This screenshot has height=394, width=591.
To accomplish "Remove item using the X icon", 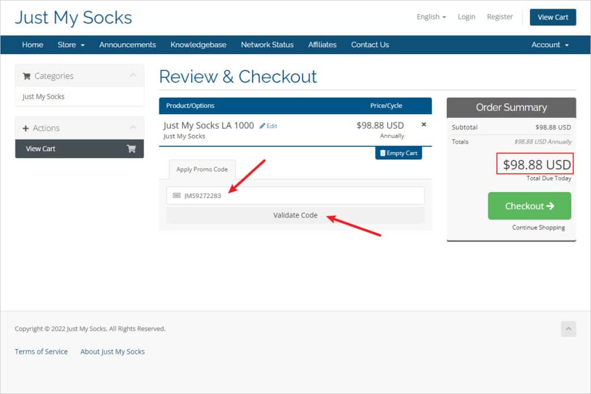I will click(424, 125).
